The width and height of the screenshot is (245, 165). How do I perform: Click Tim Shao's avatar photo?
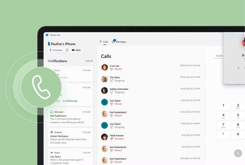tap(104, 79)
